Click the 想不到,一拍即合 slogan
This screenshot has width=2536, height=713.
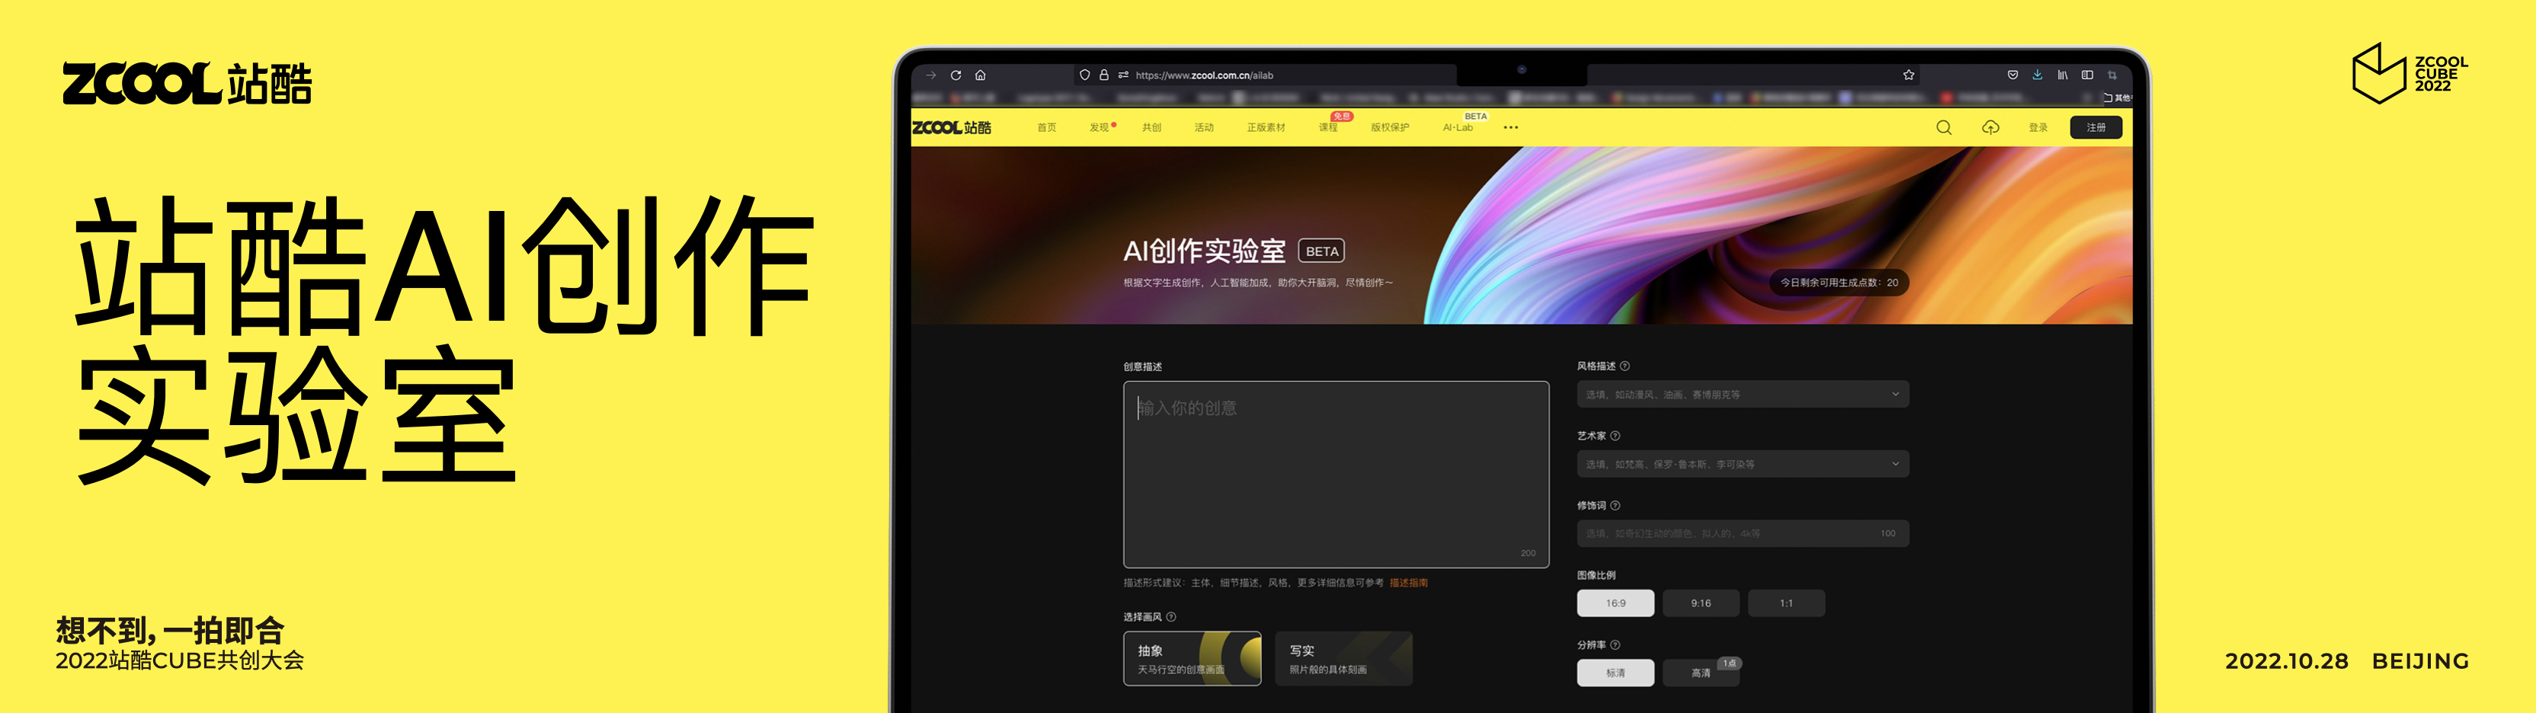[171, 630]
